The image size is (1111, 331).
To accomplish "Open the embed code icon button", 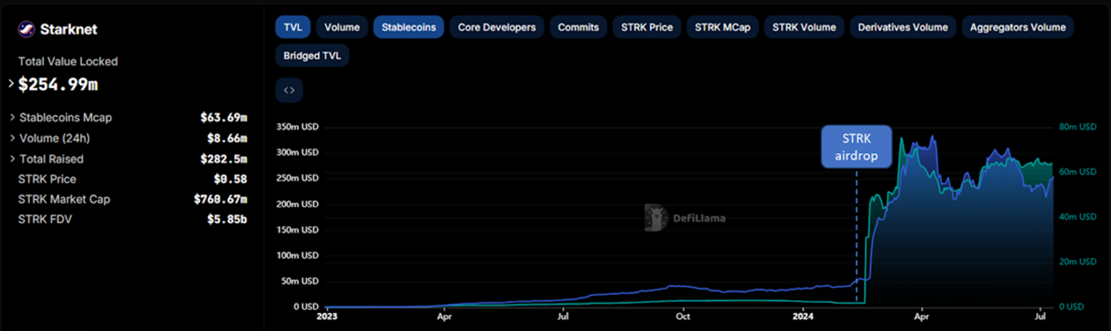I will coord(289,90).
